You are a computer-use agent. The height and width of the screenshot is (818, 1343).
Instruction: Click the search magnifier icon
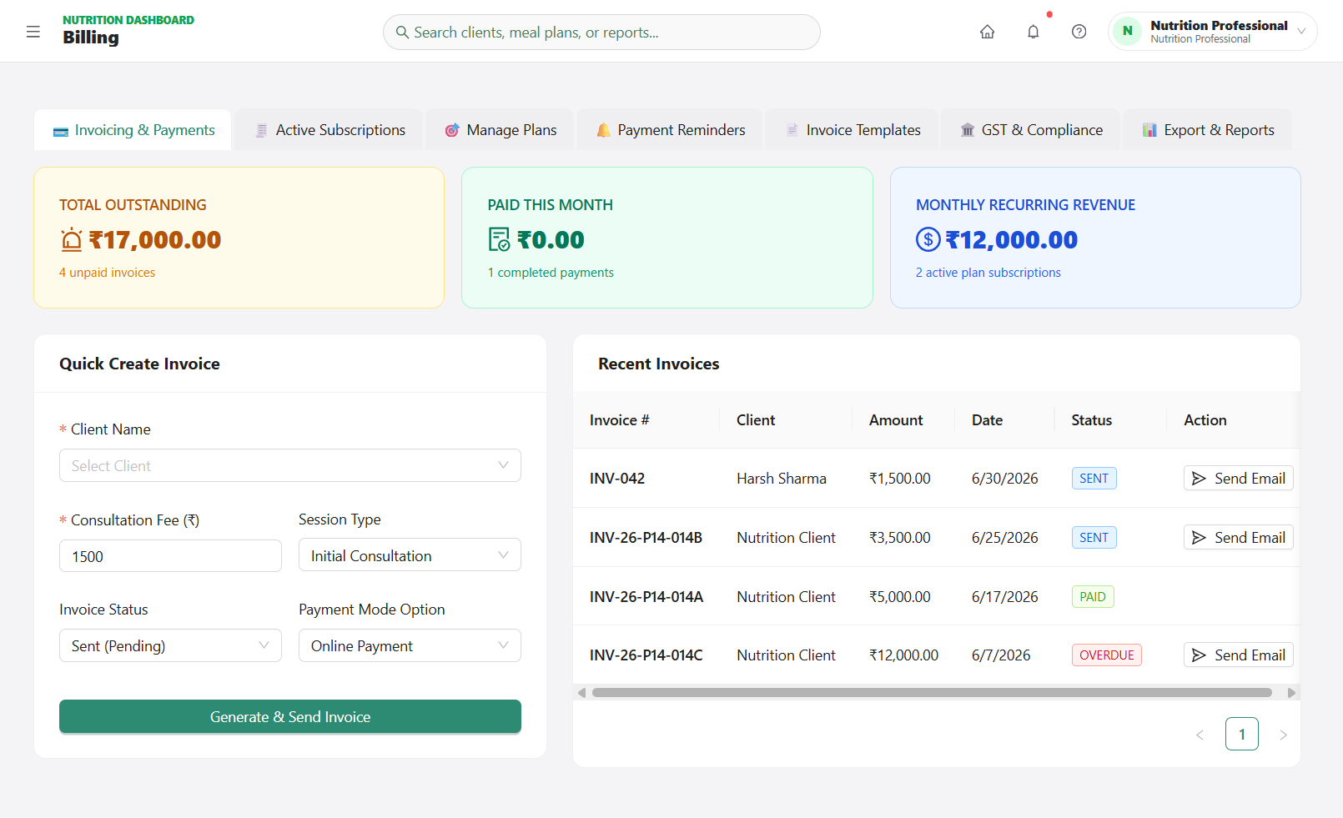(402, 32)
